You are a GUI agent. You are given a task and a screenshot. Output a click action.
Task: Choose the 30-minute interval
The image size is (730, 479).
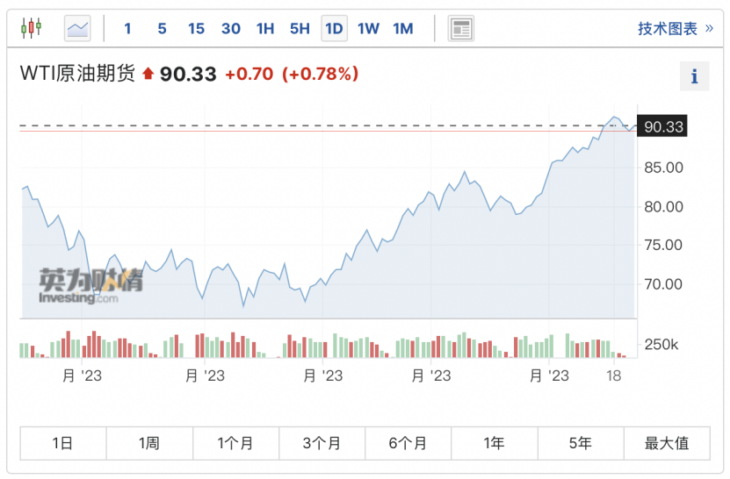point(231,28)
